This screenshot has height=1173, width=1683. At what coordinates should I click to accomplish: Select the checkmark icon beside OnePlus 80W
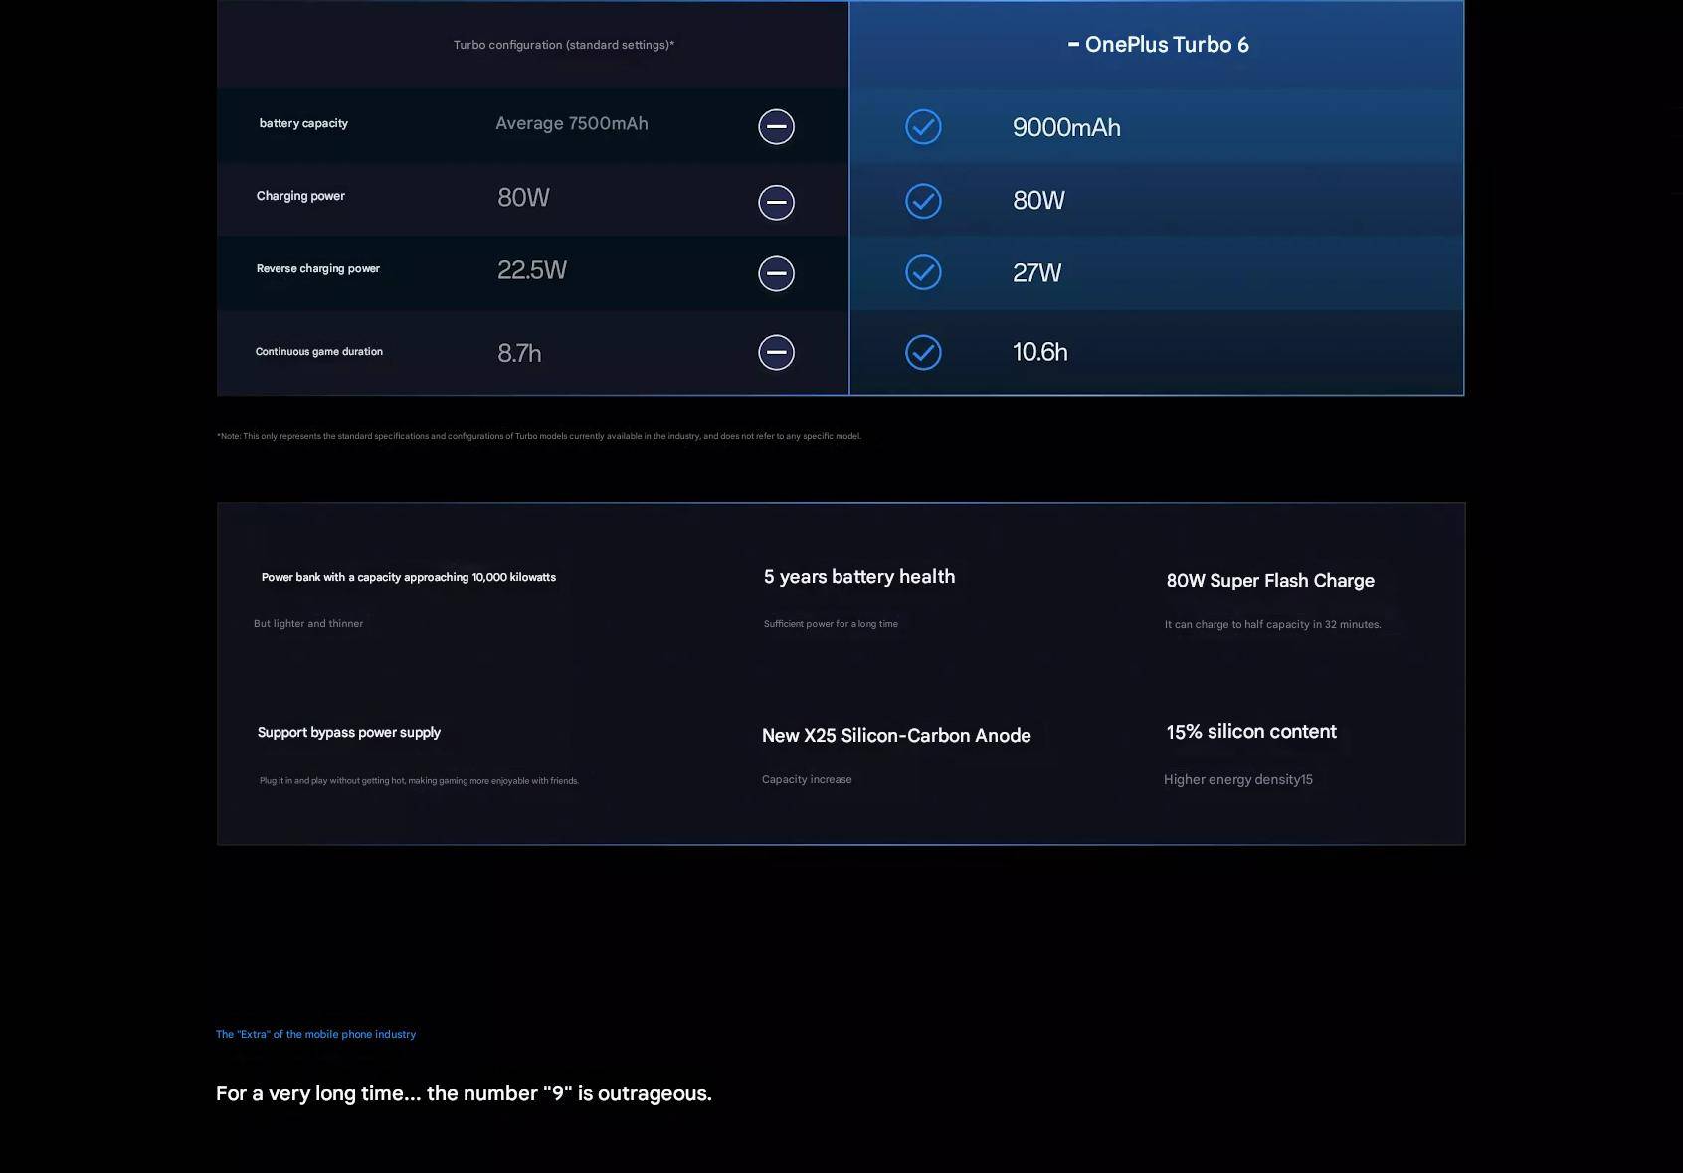[x=923, y=201]
